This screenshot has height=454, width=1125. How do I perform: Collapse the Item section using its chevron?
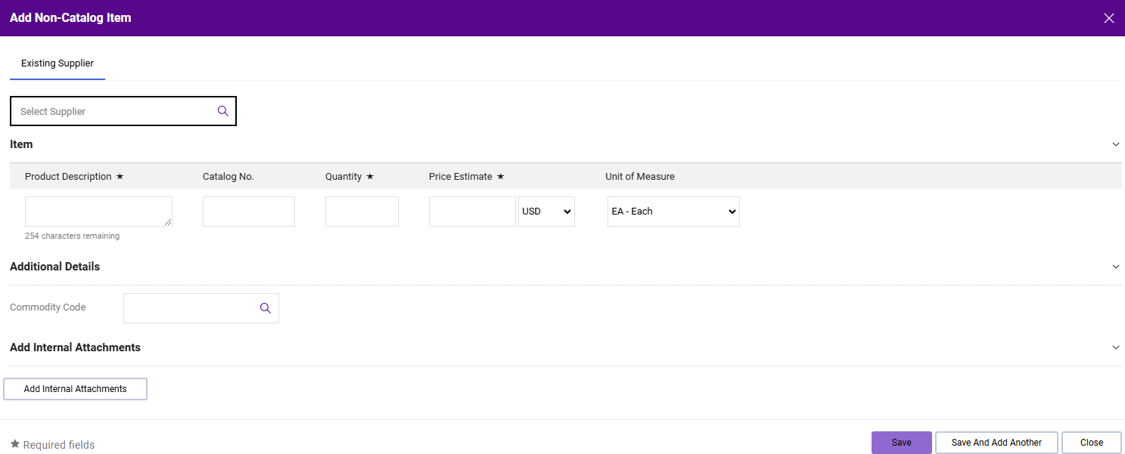1115,144
